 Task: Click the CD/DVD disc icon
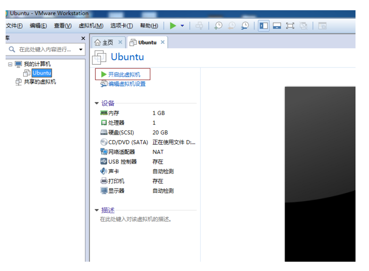104,142
